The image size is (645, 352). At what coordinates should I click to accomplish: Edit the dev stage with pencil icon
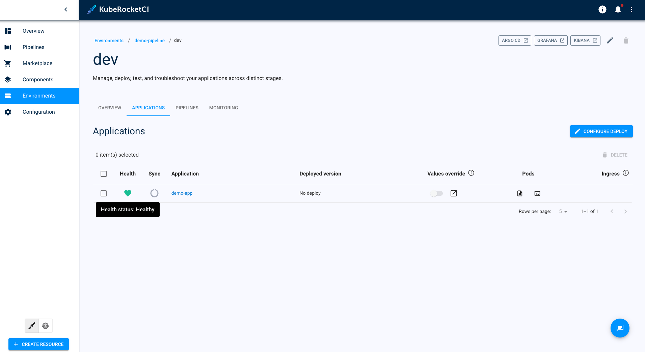pyautogui.click(x=610, y=40)
